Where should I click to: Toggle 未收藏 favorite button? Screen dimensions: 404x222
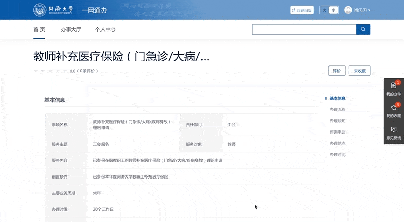360,71
